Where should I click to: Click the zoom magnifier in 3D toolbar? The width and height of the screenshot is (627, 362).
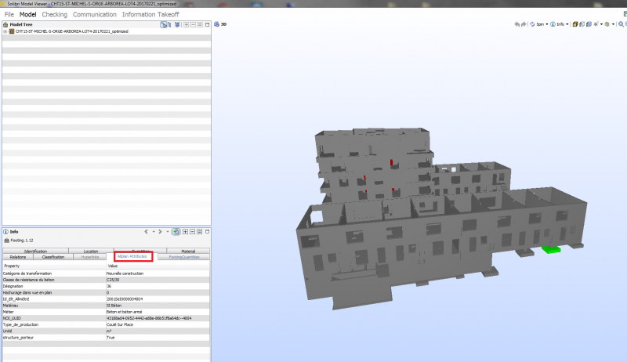pyautogui.click(x=621, y=24)
